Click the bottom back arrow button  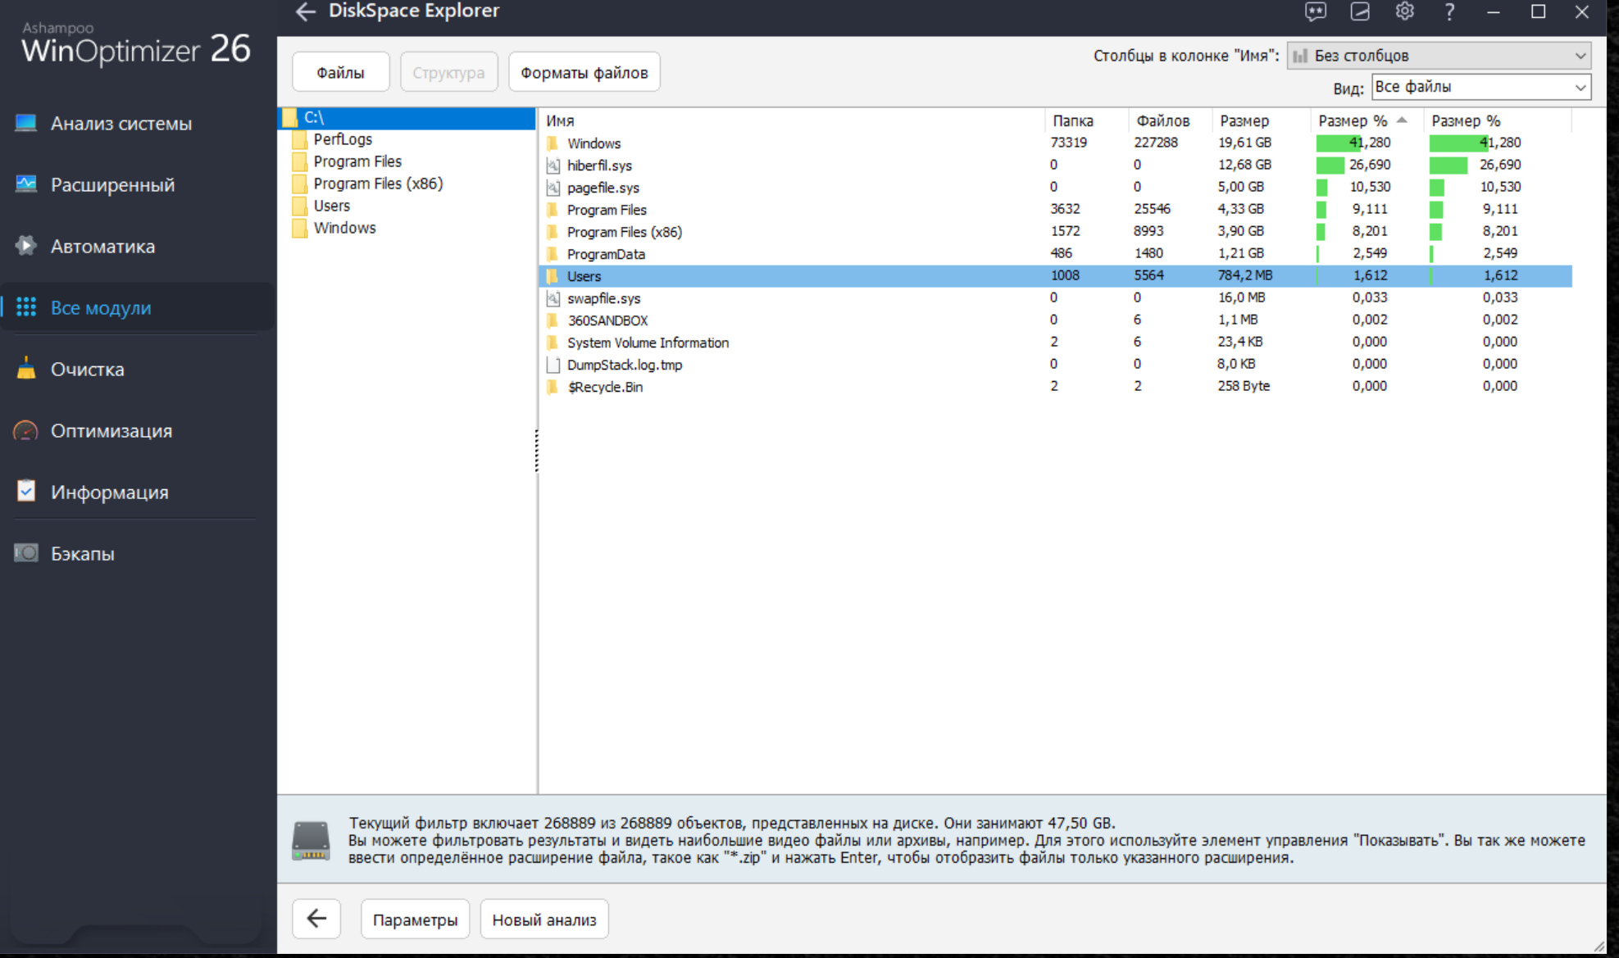point(316,919)
